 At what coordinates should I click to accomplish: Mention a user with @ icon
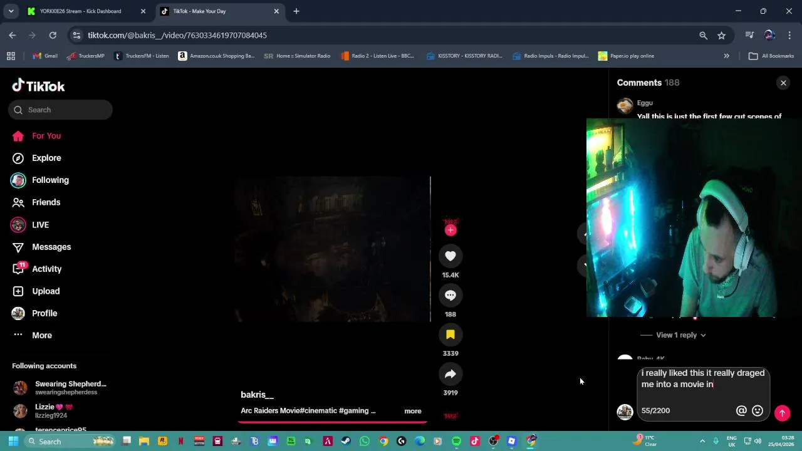(x=741, y=411)
